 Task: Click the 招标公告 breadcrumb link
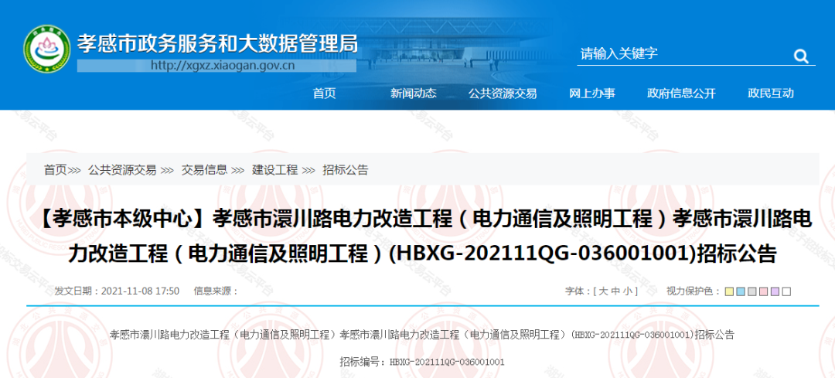pos(346,170)
